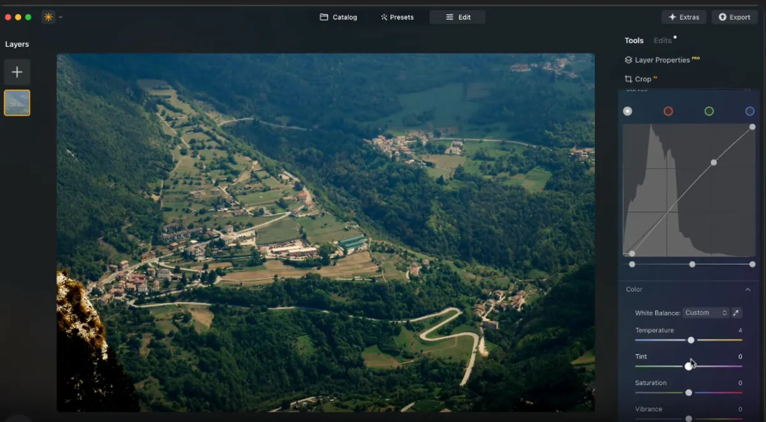
Task: Click the Export button
Action: [734, 17]
